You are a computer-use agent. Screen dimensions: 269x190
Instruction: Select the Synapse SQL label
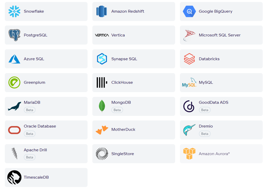coord(124,59)
